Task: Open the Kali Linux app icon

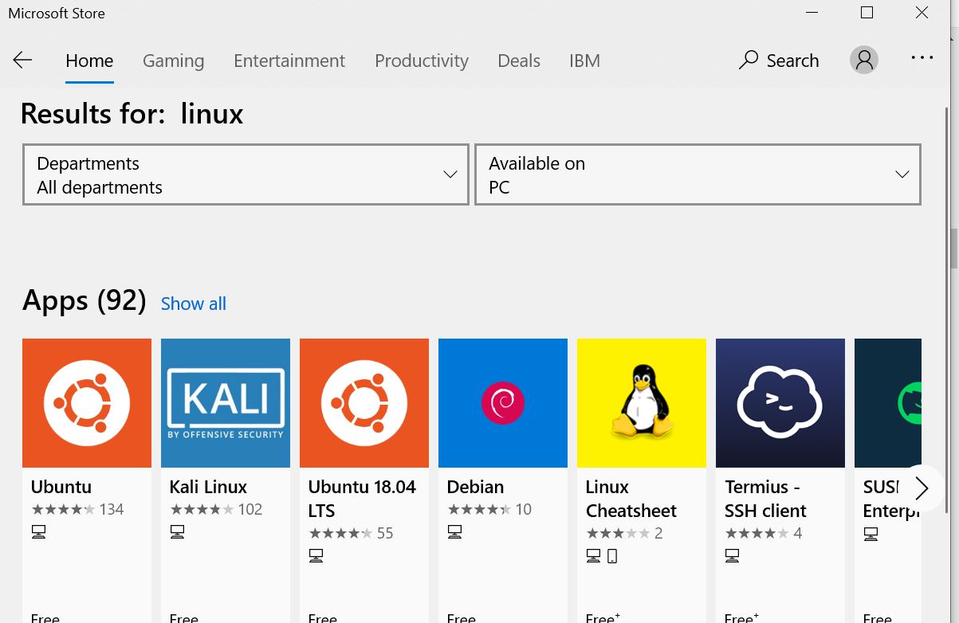Action: (226, 403)
